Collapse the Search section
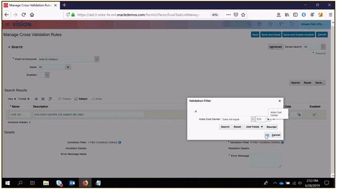The width and height of the screenshot is (337, 189). pos(9,47)
